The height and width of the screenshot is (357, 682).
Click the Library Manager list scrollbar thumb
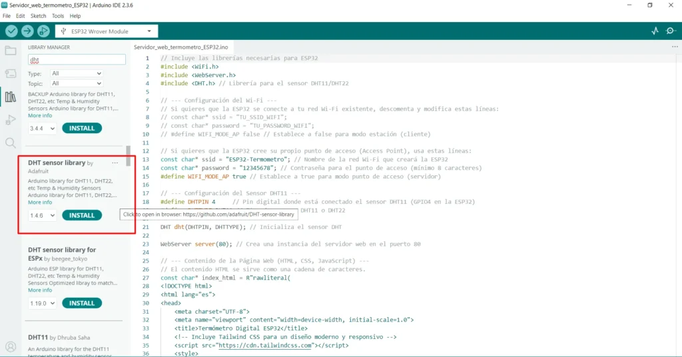tap(129, 156)
